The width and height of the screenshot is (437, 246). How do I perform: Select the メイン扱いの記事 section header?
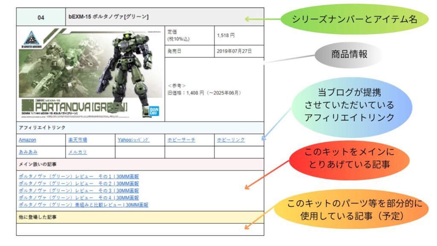coord(140,164)
